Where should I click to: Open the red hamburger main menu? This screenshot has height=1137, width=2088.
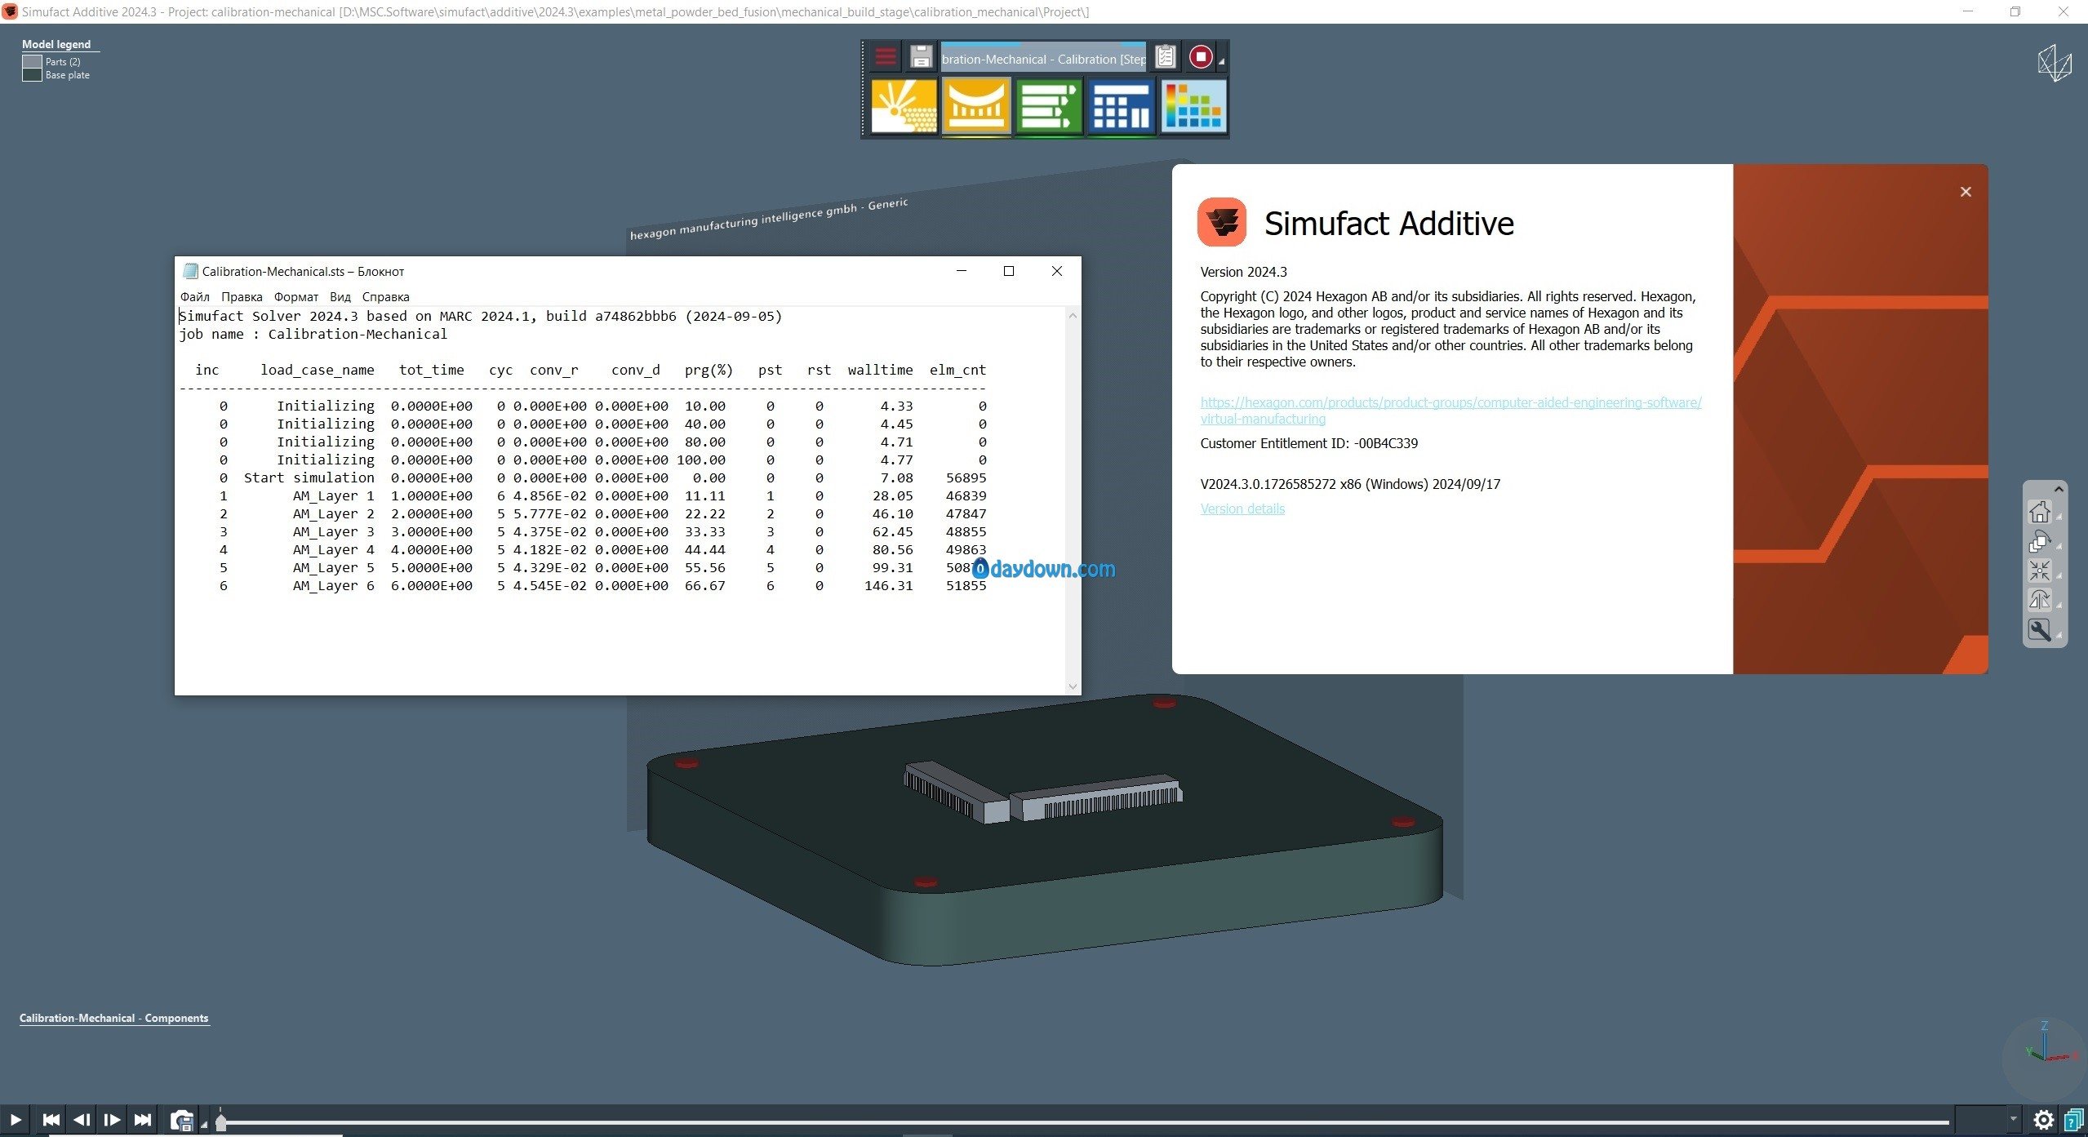pos(885,57)
